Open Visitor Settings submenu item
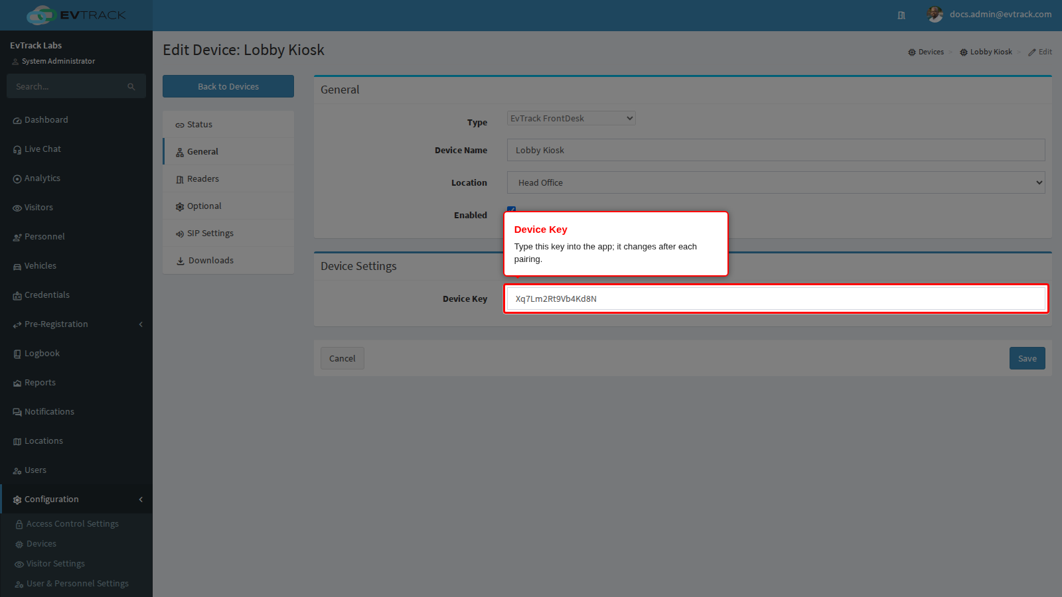 (x=76, y=564)
